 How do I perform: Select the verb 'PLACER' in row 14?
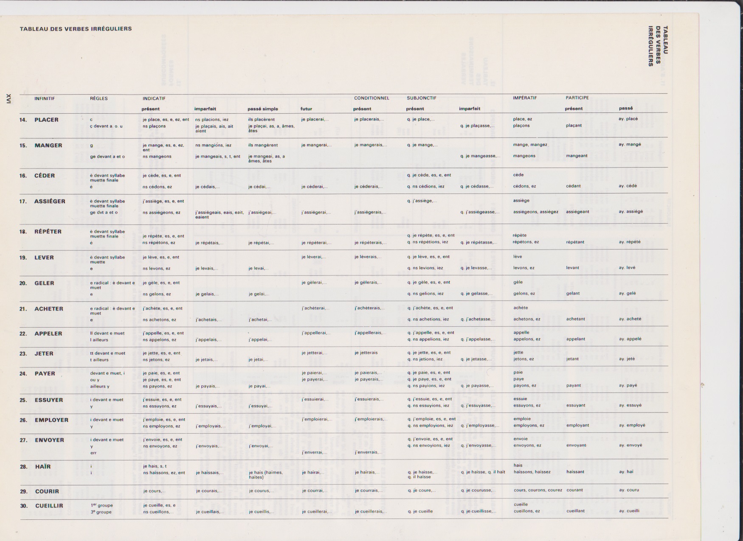(46, 120)
